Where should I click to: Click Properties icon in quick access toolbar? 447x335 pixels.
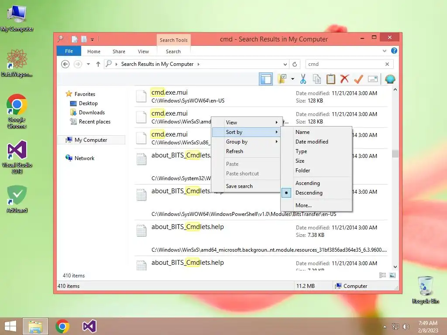click(74, 39)
